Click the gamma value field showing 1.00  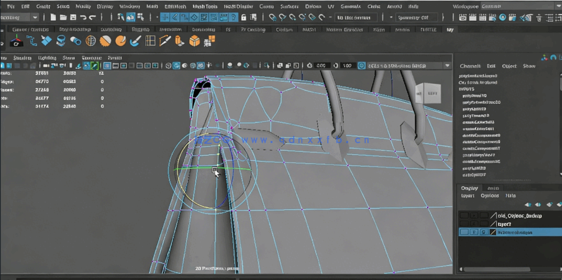[x=347, y=66]
